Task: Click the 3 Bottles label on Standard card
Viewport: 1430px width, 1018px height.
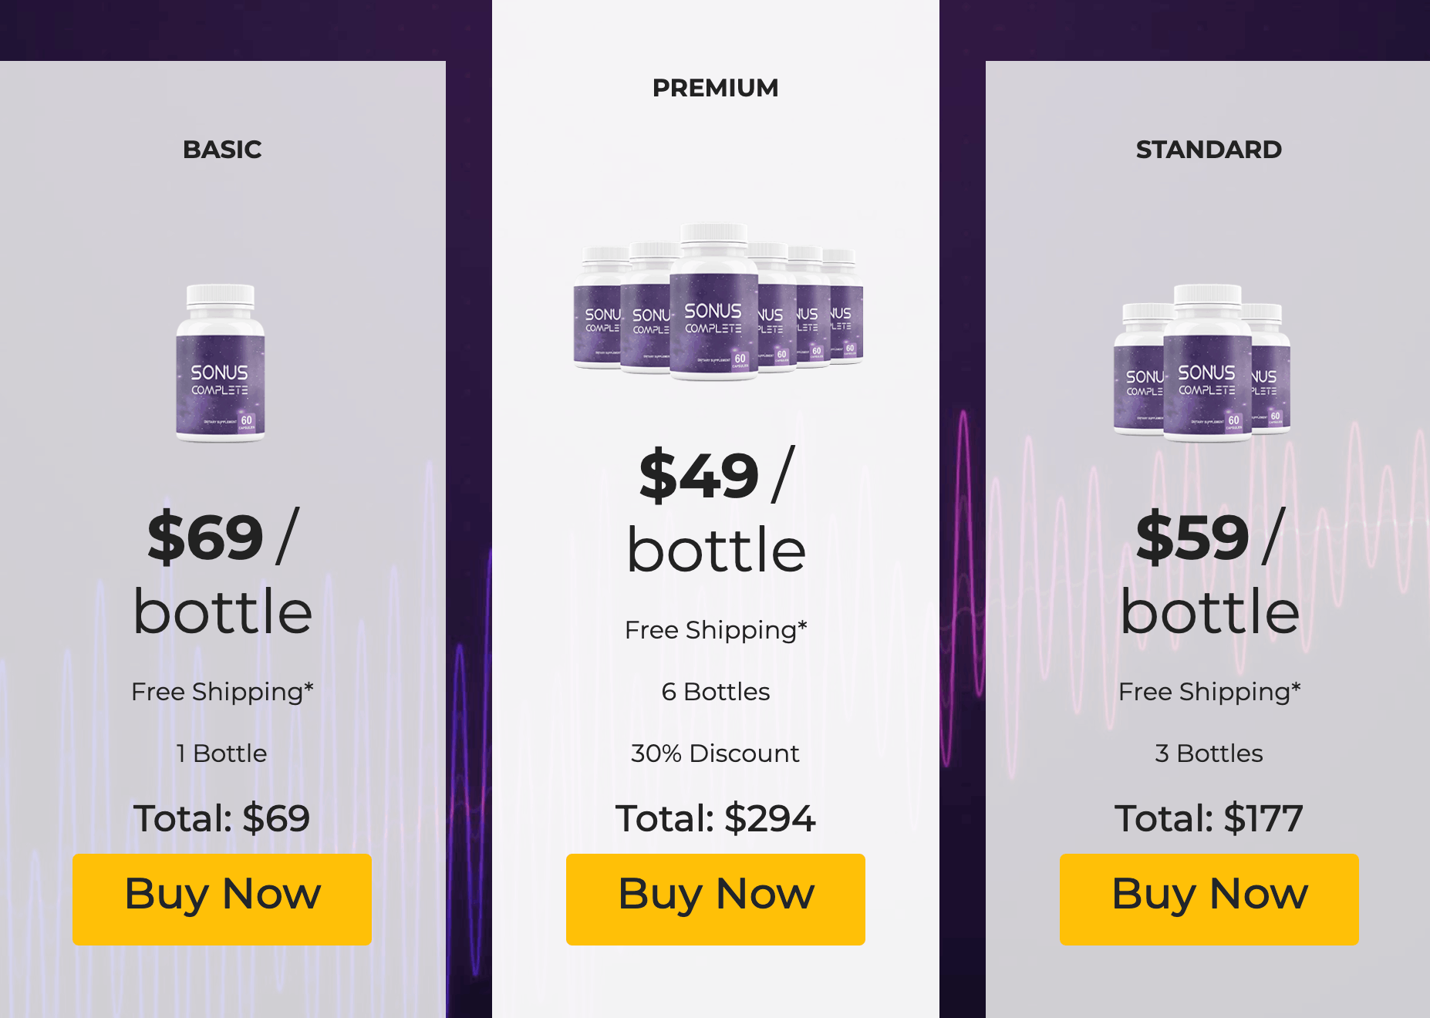Action: pyautogui.click(x=1208, y=753)
